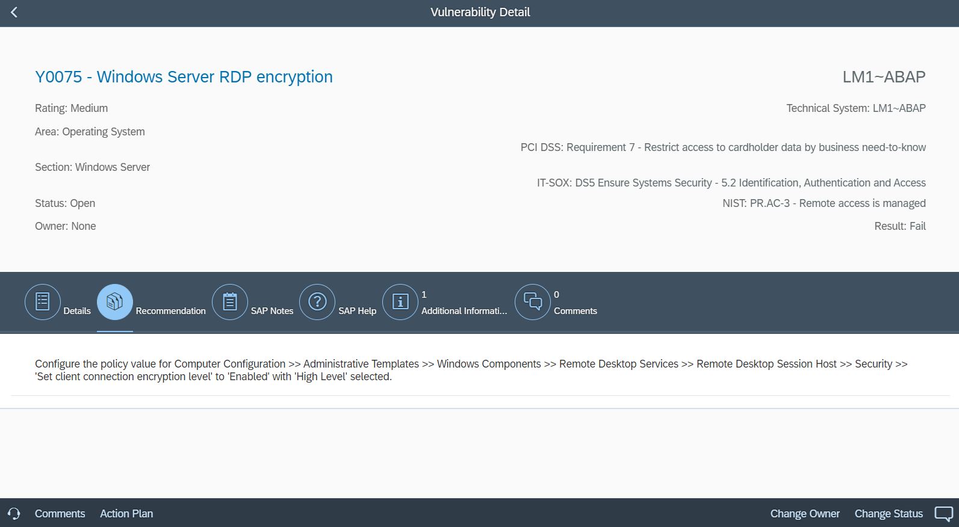Image resolution: width=959 pixels, height=527 pixels.
Task: Open the headset support icon in footer
Action: [14, 514]
